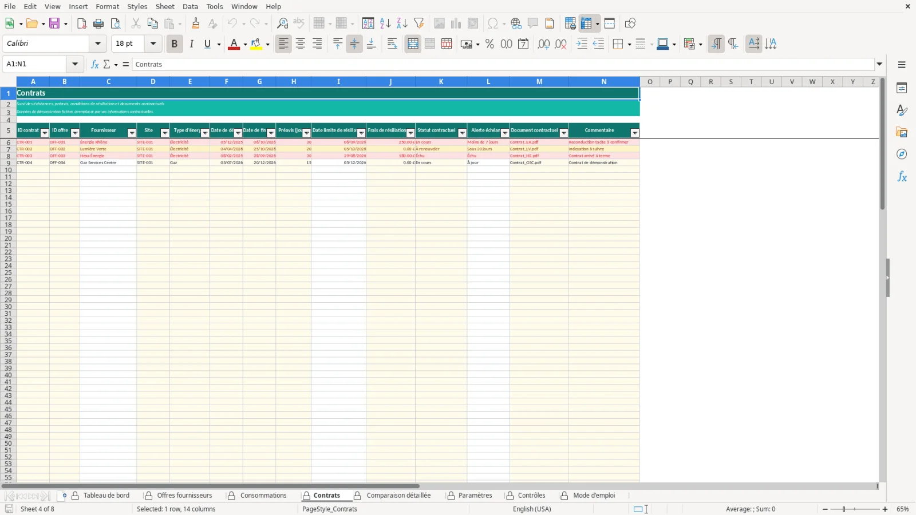Open the sidebar Styles panel
This screenshot has width=916, height=515.
[902, 110]
